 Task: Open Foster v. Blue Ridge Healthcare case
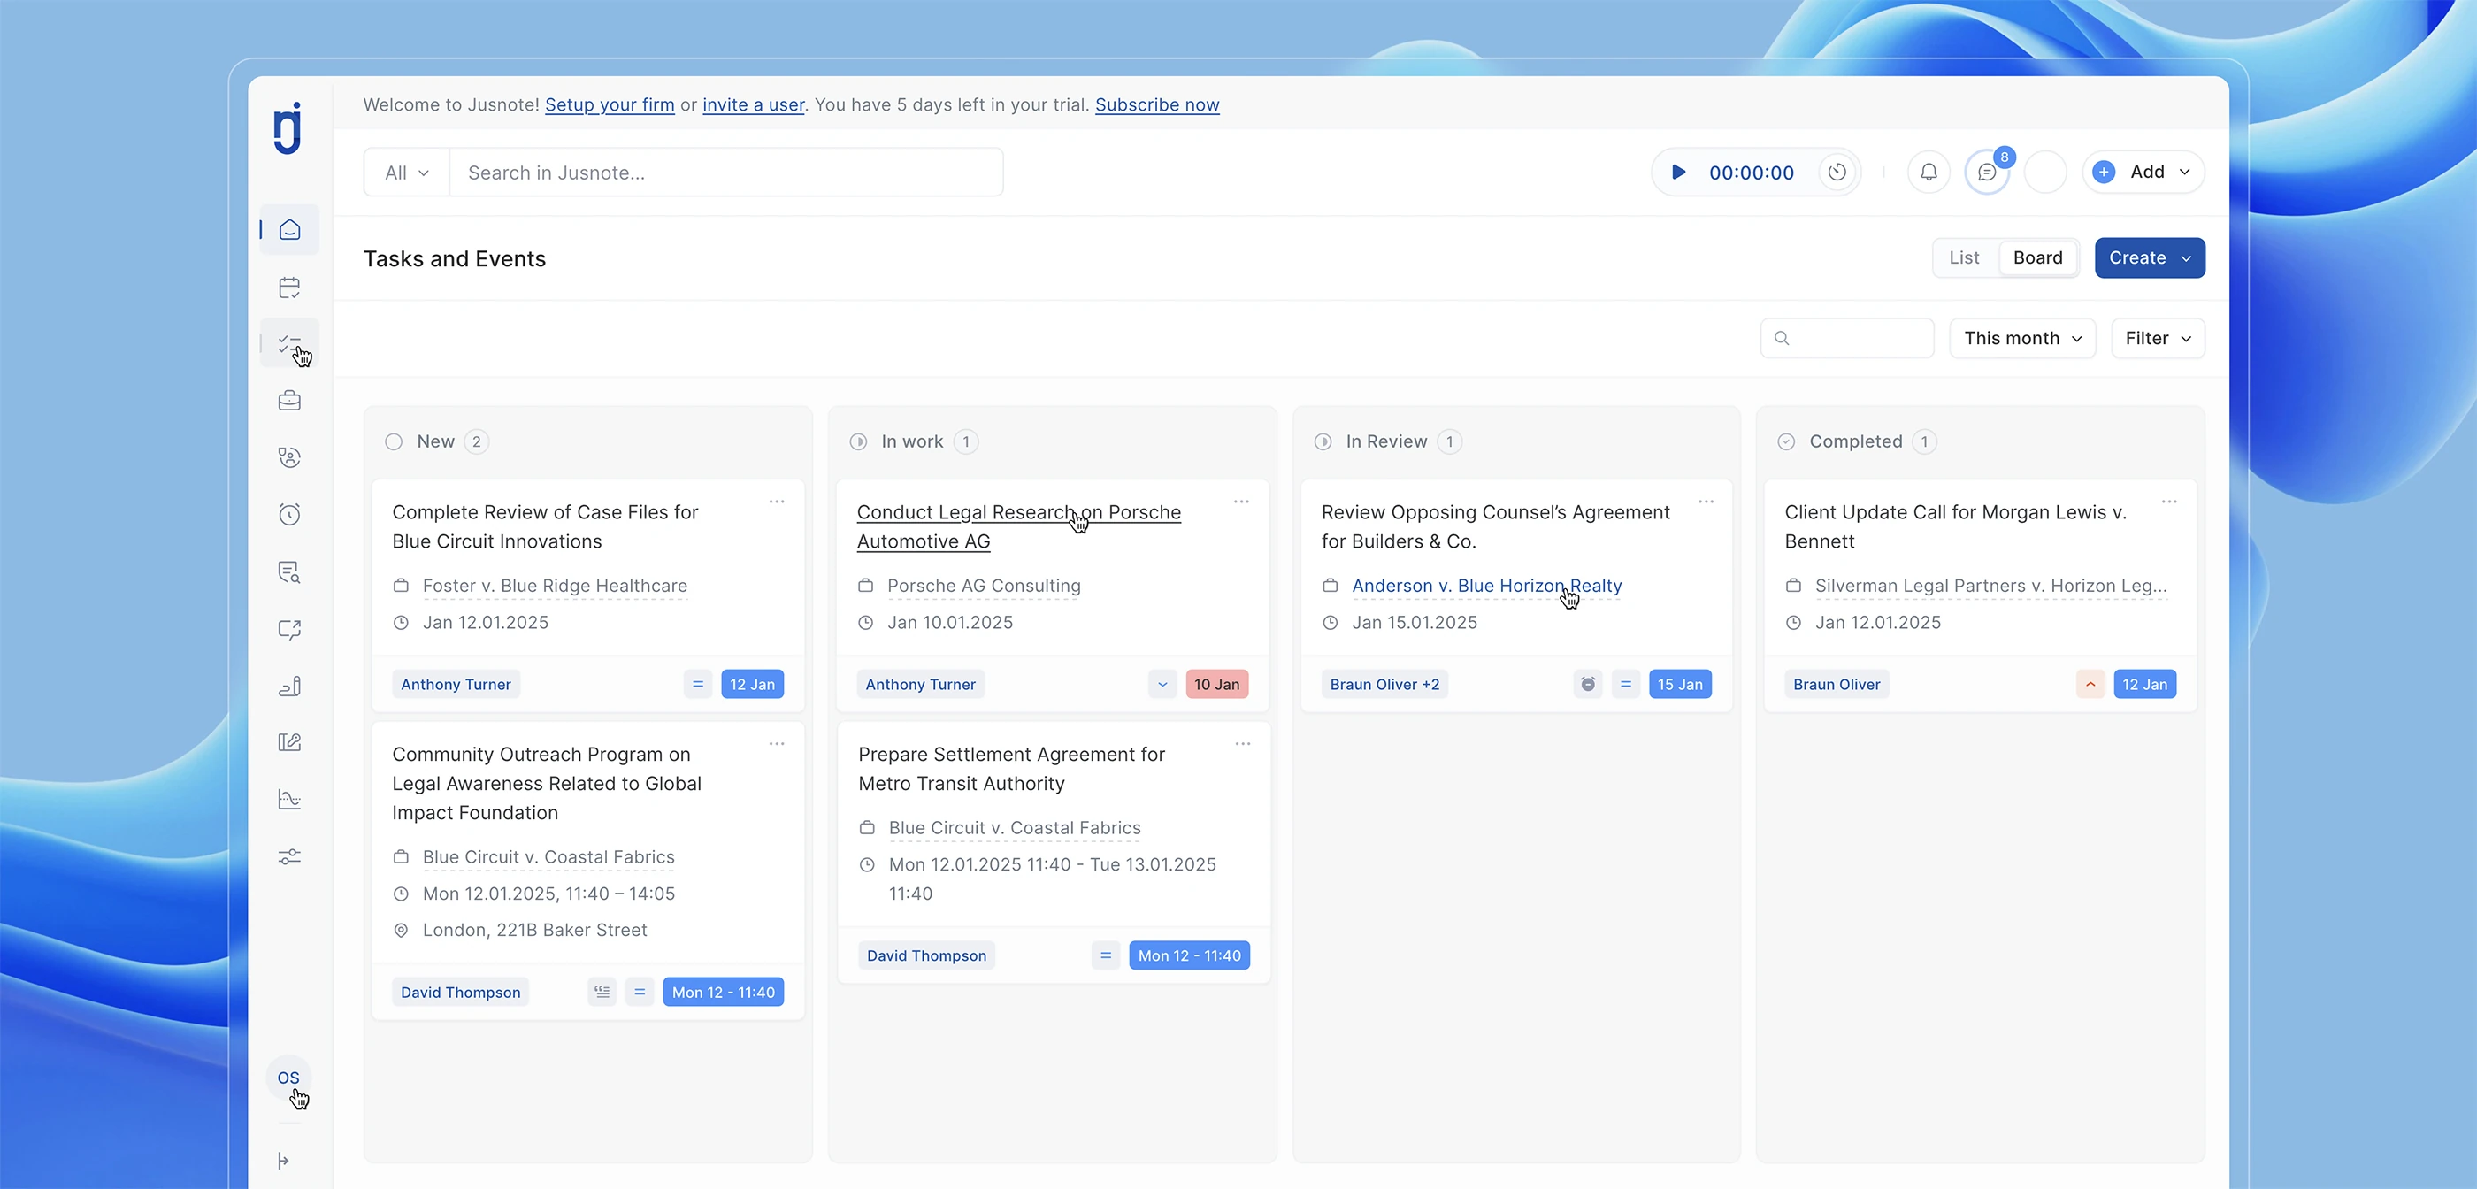[x=555, y=586]
